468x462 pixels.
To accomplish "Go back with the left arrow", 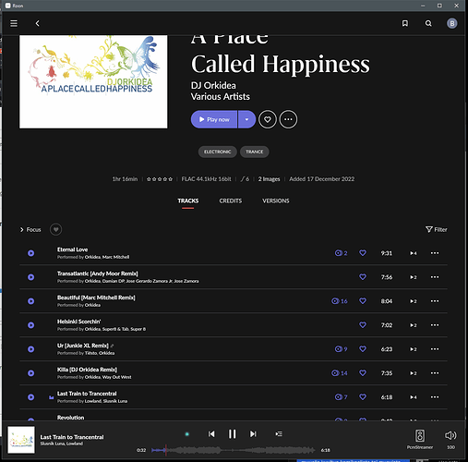I will coord(37,23).
